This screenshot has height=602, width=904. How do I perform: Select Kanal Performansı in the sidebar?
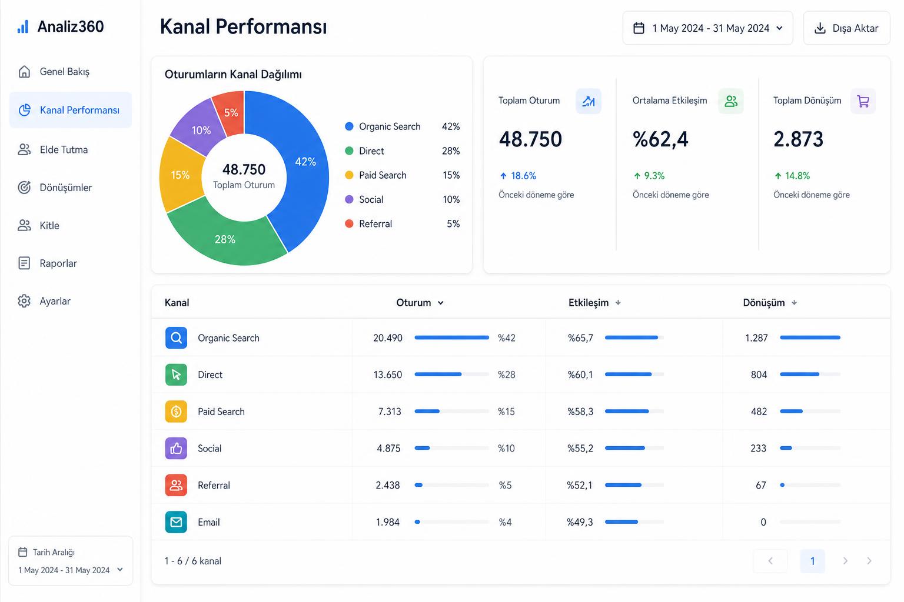click(71, 110)
